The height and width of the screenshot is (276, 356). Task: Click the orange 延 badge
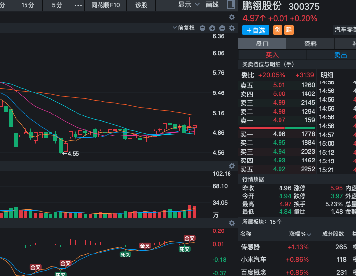pos(289,30)
